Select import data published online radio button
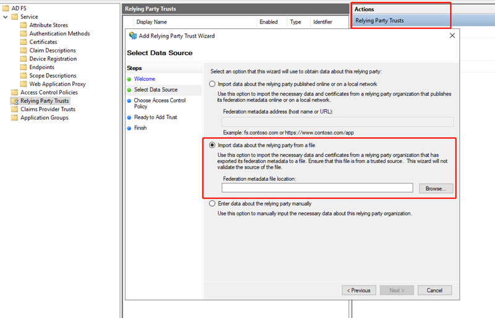495x318 pixels. pos(213,84)
